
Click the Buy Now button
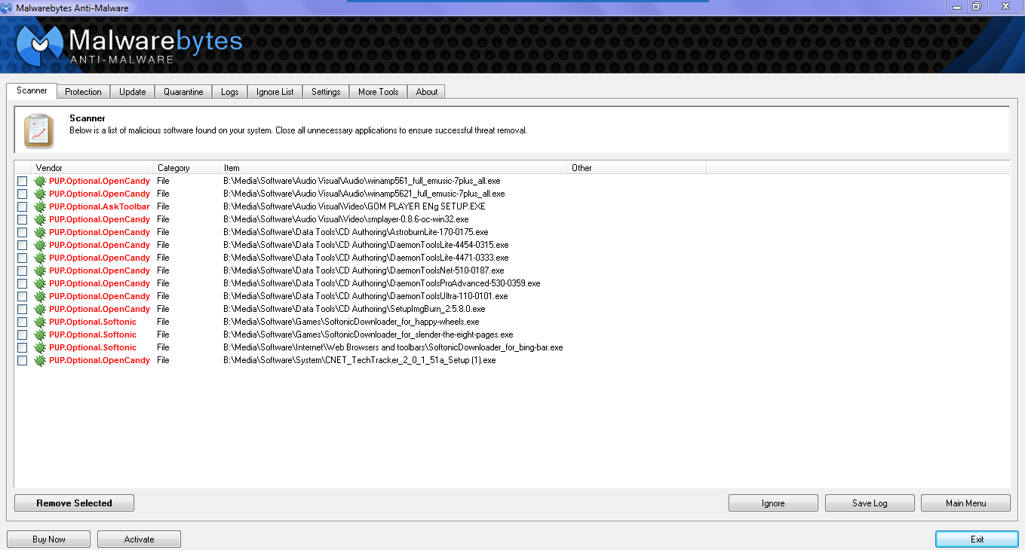coord(48,539)
